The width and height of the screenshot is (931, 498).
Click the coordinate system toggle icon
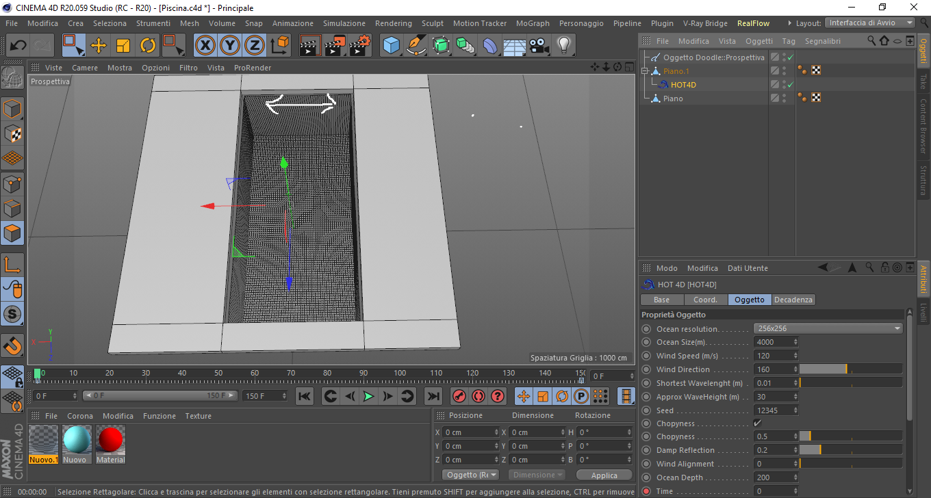279,46
